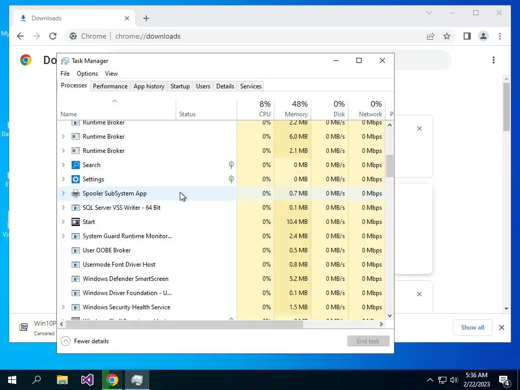Image resolution: width=520 pixels, height=390 pixels.
Task: Open the Windows Start button
Action: (x=12, y=380)
